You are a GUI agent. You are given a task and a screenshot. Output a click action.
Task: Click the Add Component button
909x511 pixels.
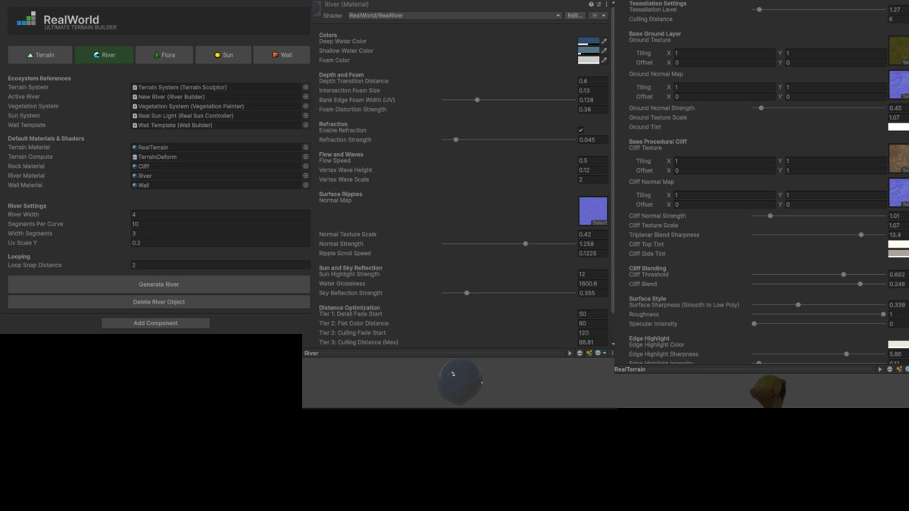click(x=155, y=323)
